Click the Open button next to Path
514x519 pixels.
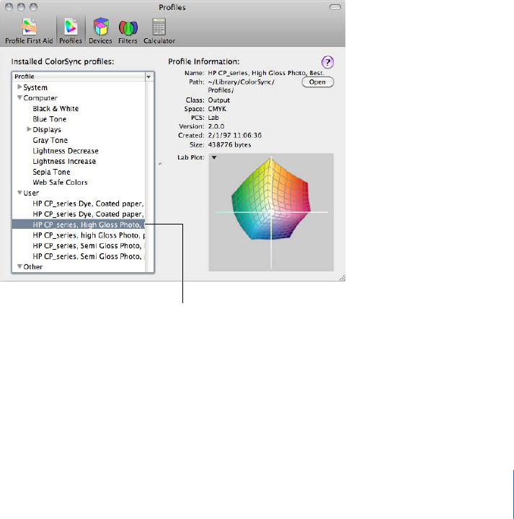click(318, 82)
